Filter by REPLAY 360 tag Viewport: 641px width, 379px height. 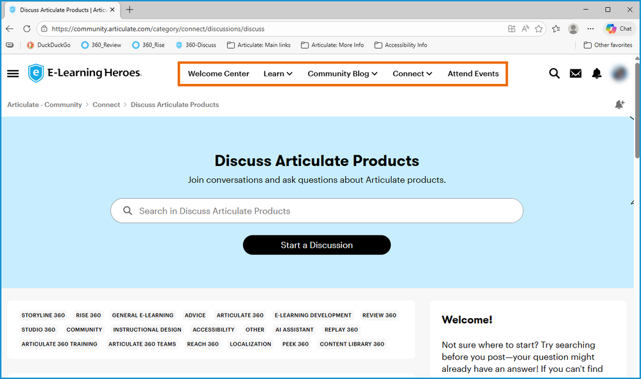pyautogui.click(x=341, y=330)
